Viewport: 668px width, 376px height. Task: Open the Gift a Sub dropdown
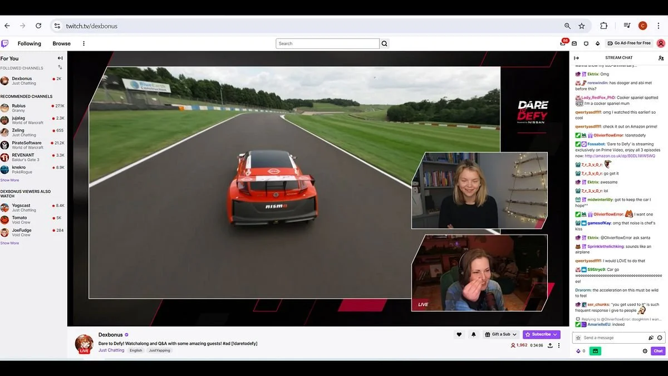[x=501, y=334]
